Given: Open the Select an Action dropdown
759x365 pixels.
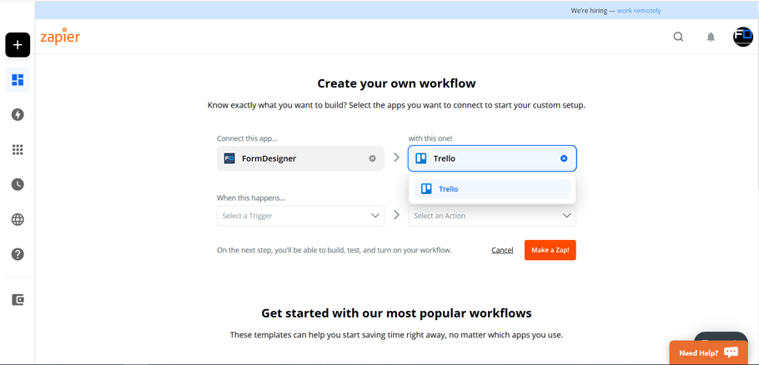Looking at the screenshot, I should (492, 216).
